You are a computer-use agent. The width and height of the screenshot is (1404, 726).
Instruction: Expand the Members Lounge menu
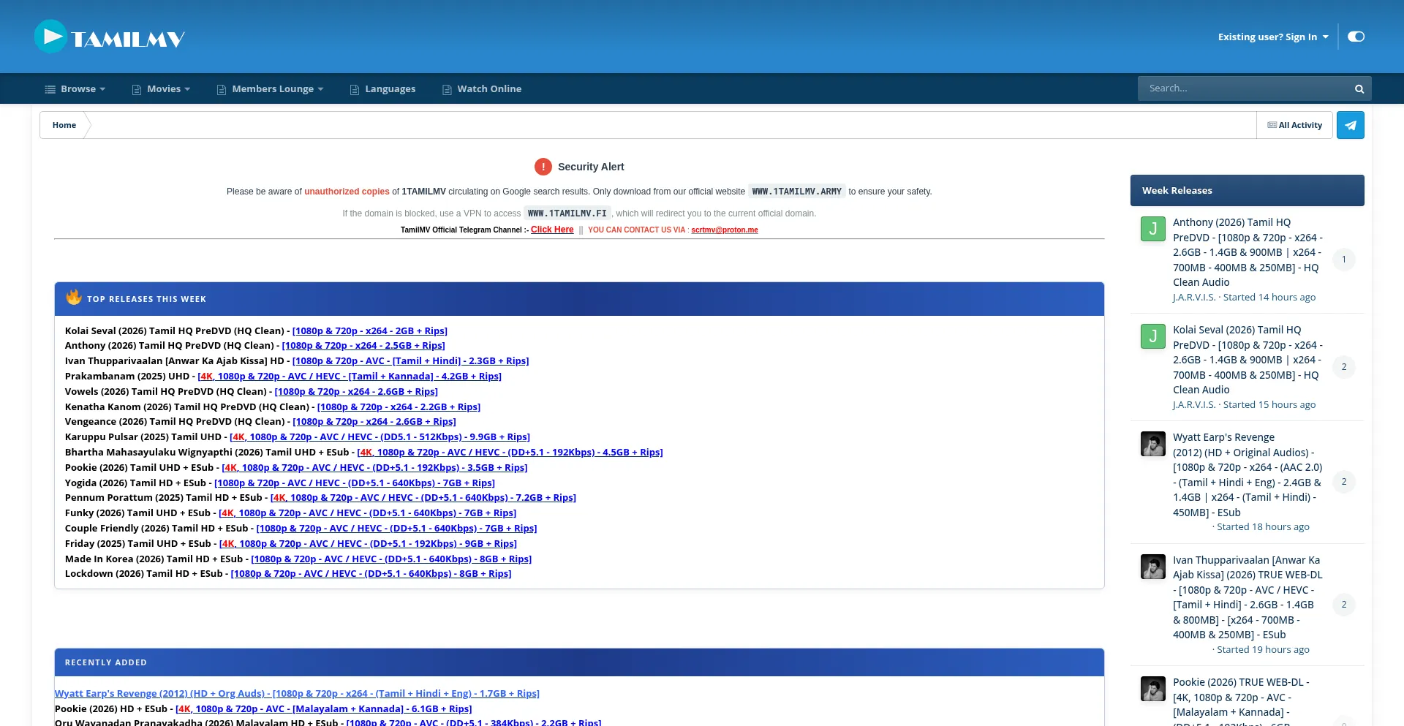pyautogui.click(x=270, y=89)
